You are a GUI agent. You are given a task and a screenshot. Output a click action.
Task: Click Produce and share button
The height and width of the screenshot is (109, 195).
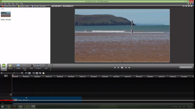pyautogui.click(x=40, y=6)
